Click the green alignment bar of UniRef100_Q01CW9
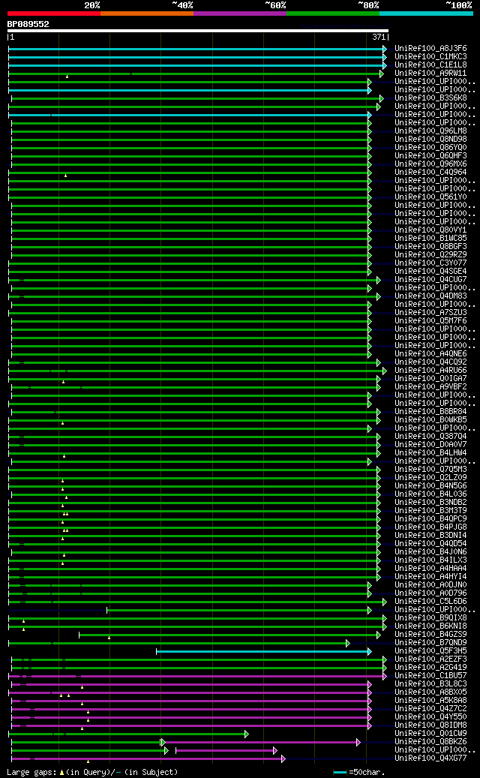The width and height of the screenshot is (480, 778). tap(128, 734)
